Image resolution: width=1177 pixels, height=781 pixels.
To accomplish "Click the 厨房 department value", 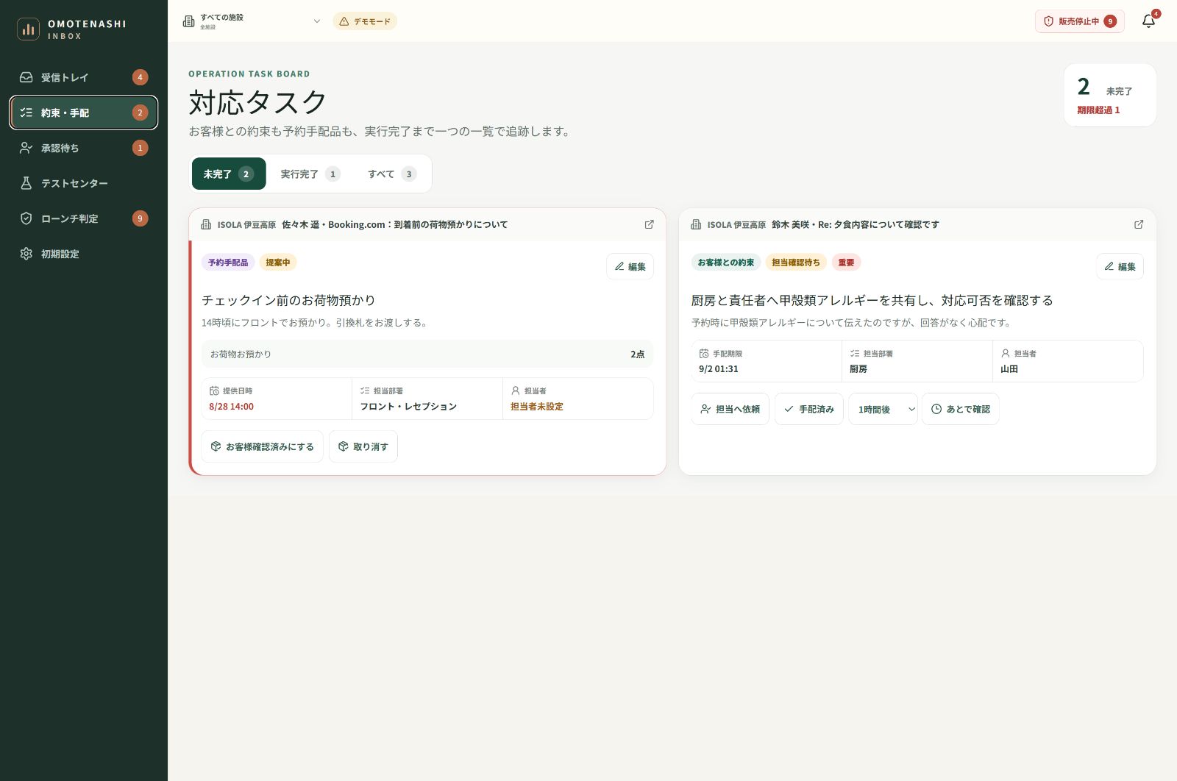I will point(858,369).
